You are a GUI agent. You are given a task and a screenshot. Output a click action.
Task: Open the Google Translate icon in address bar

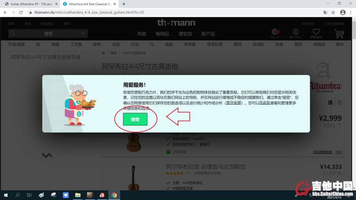[325, 13]
